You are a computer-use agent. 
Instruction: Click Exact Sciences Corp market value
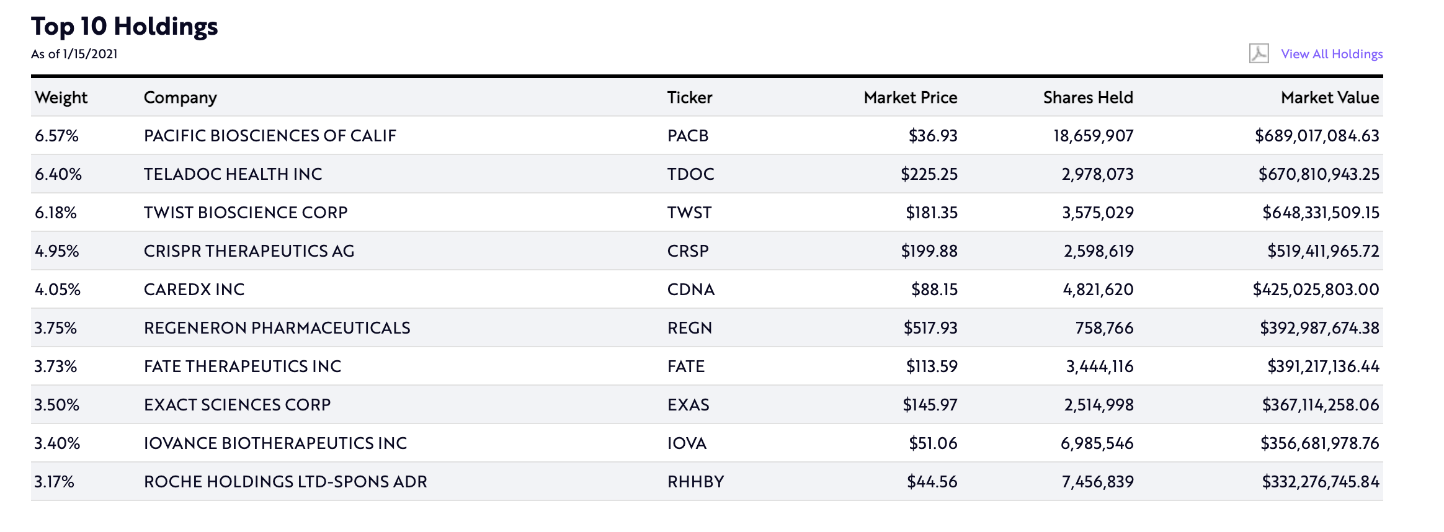(x=1320, y=405)
